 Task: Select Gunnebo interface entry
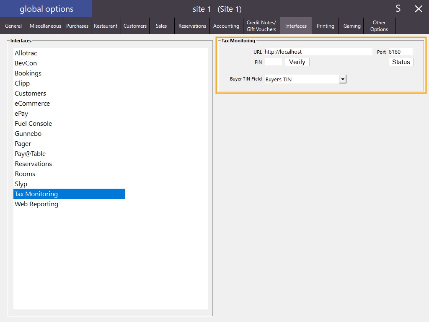click(28, 134)
